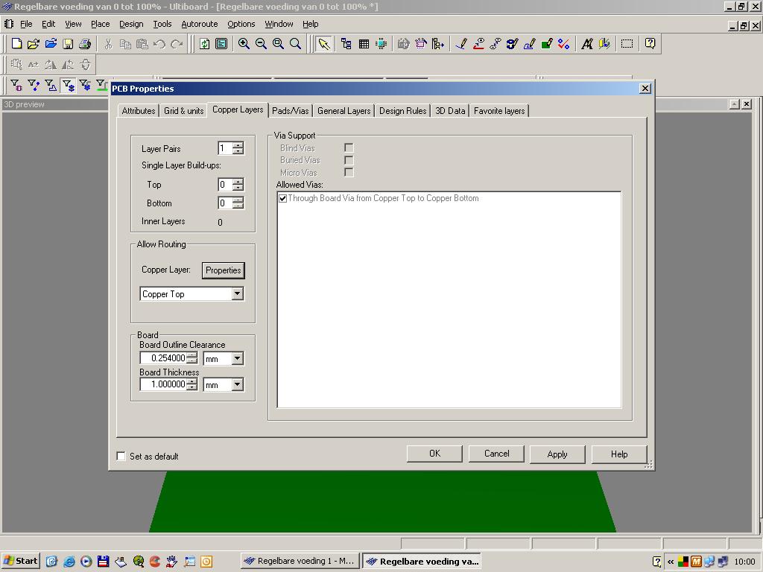Screen dimensions: 763x572
Task: Uncheck Through Board Via checkbox
Action: (282, 198)
